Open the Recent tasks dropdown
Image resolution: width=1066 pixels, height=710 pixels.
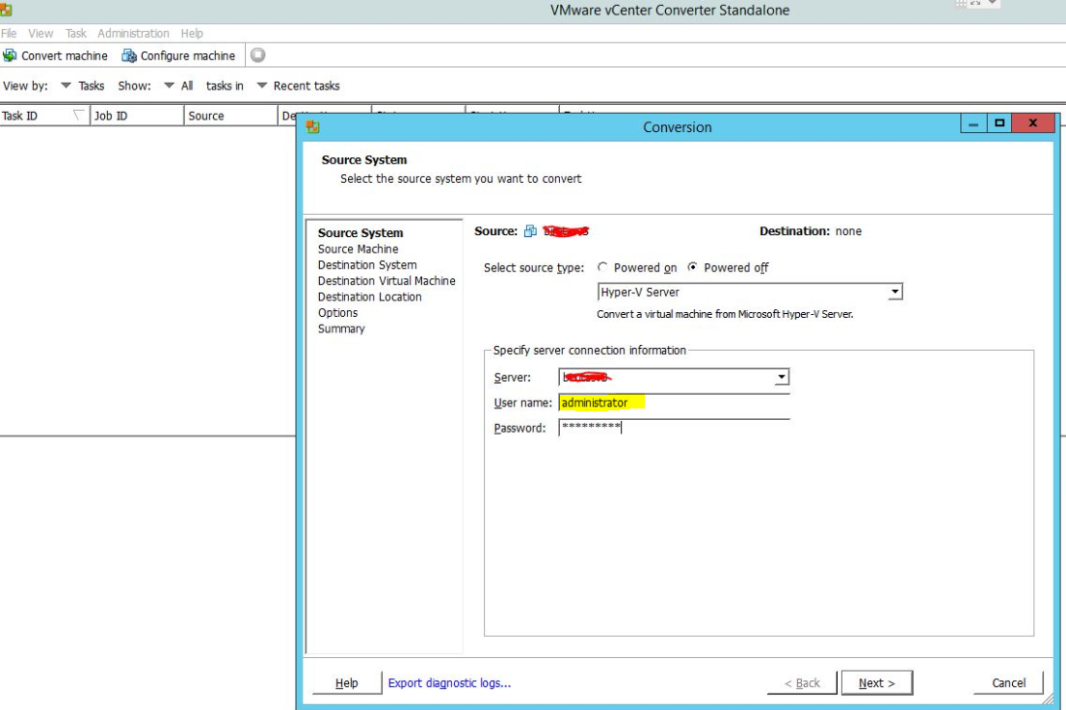pos(262,86)
